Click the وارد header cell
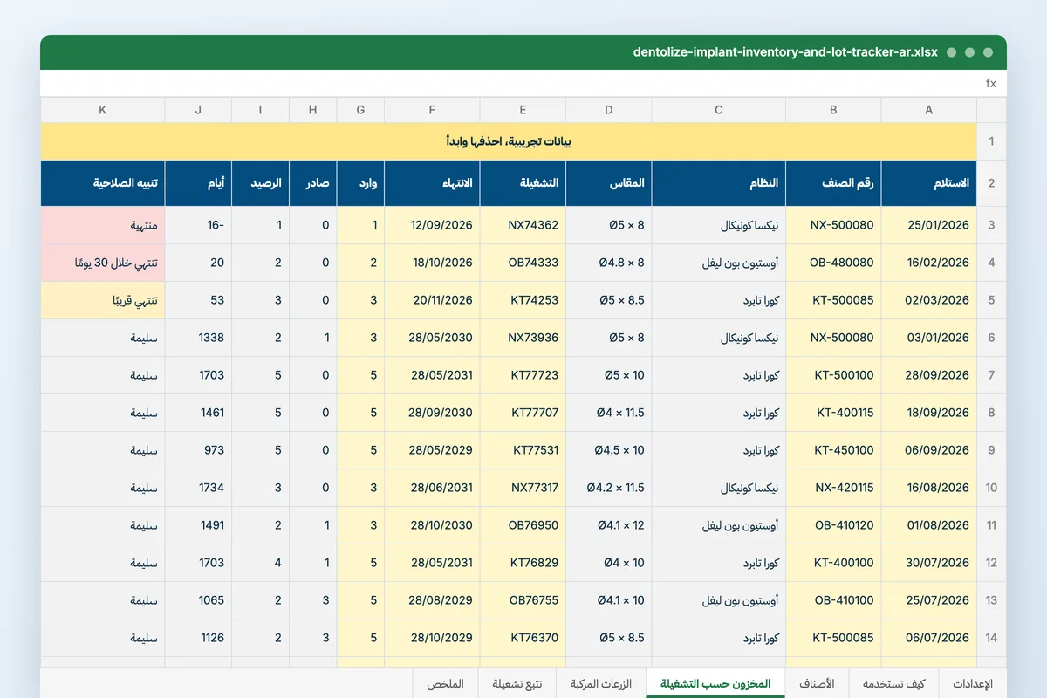 361,183
